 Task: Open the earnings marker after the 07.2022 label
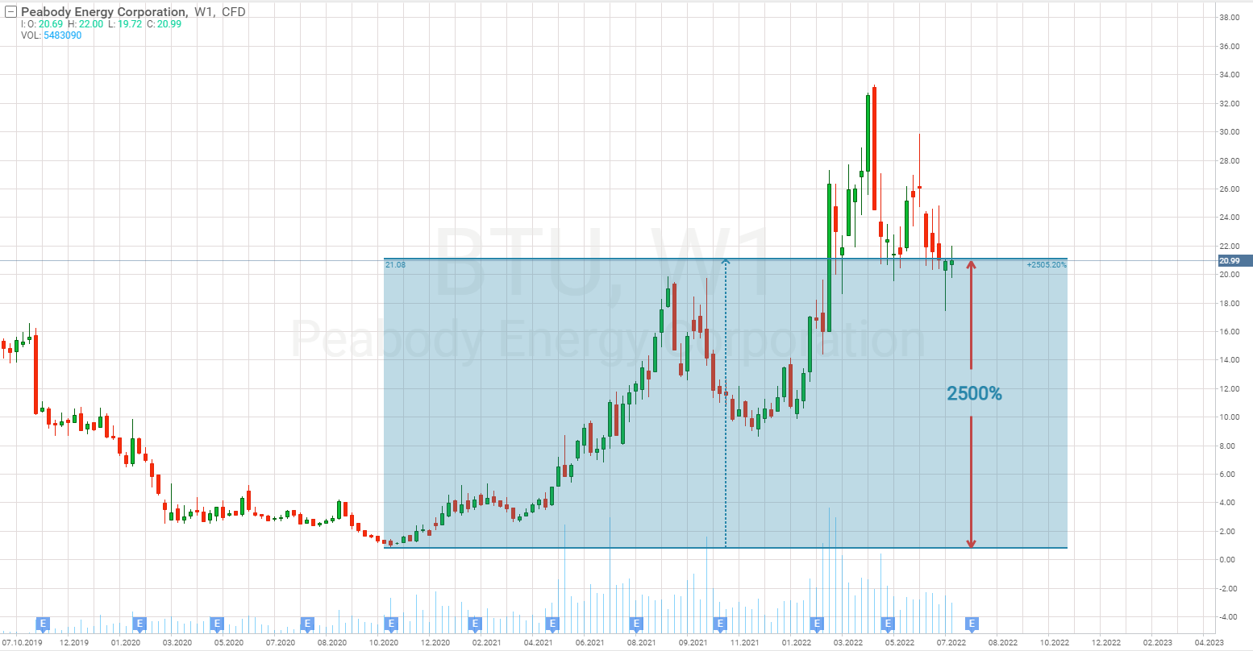click(x=972, y=623)
